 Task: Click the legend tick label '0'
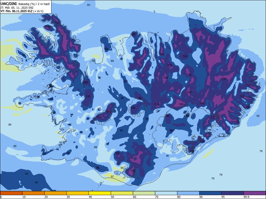click(x=1, y=197)
